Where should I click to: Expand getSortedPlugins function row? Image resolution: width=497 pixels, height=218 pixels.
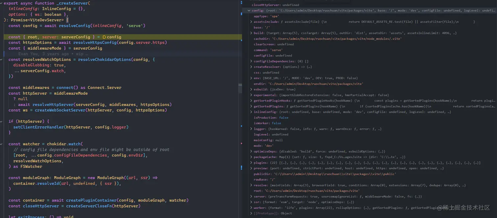251,106
